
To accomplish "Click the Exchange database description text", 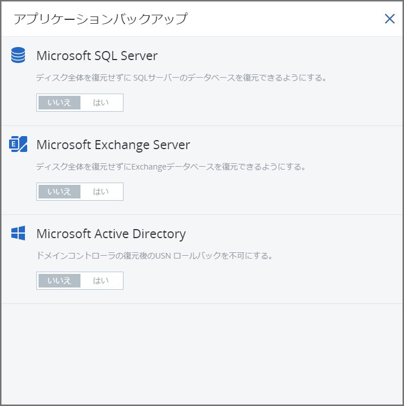I will pyautogui.click(x=171, y=167).
